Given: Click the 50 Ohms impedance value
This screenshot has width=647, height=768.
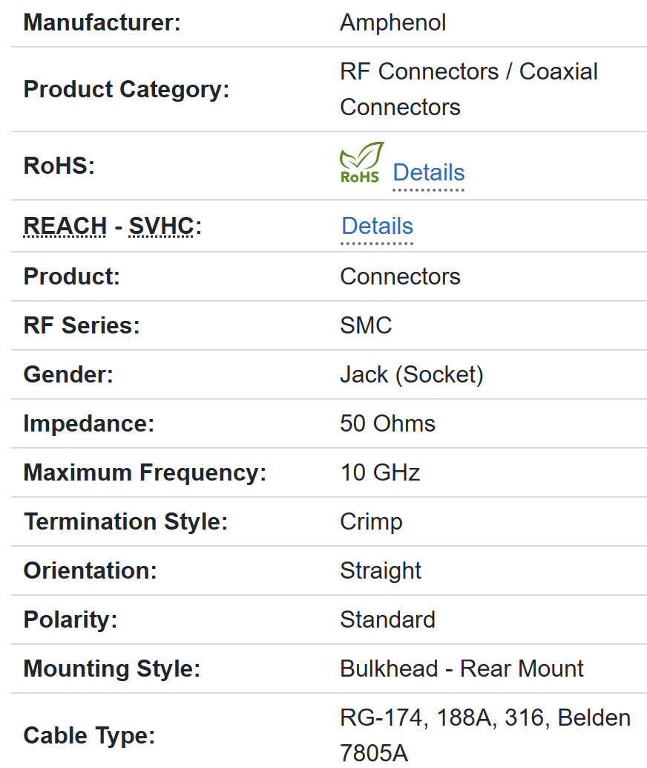Looking at the screenshot, I should 387,423.
